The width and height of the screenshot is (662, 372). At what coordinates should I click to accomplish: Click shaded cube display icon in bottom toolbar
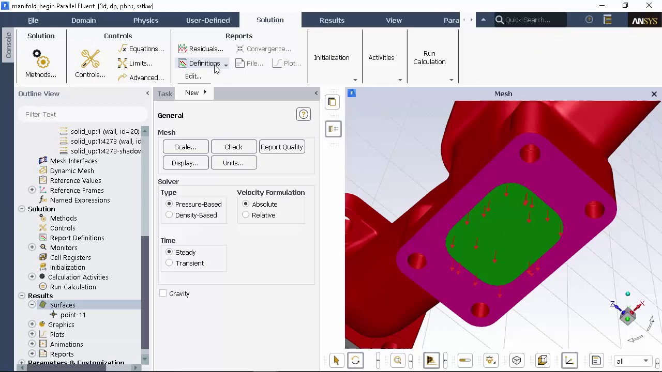tap(543, 361)
